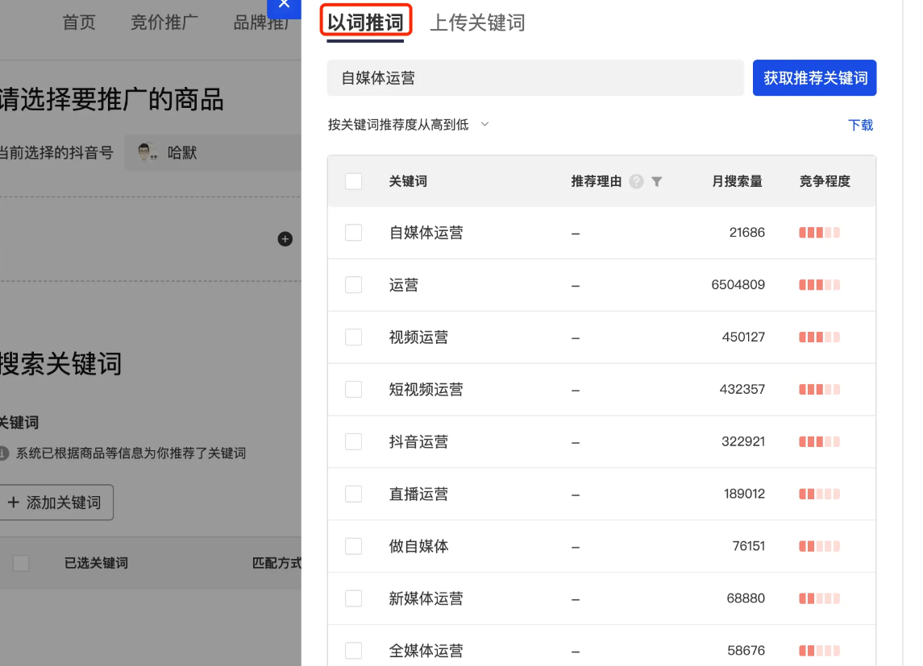Select the checkbox for keyword 自媒体运营
923x666 pixels.
pos(353,232)
